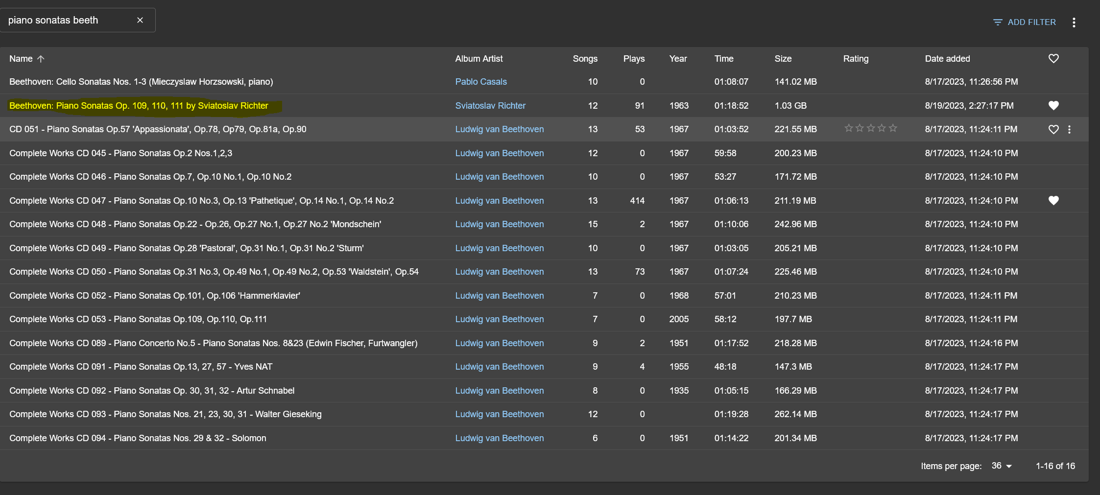Rate CD 051 three stars
The image size is (1100, 495).
tap(871, 128)
